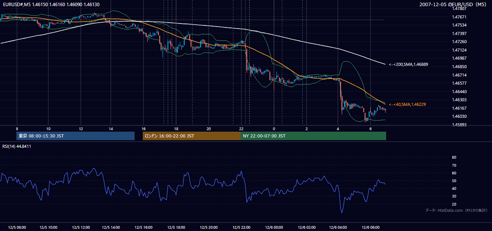Click the 200 SMA 1.46889 label
The image size is (492, 231).
tap(408, 64)
